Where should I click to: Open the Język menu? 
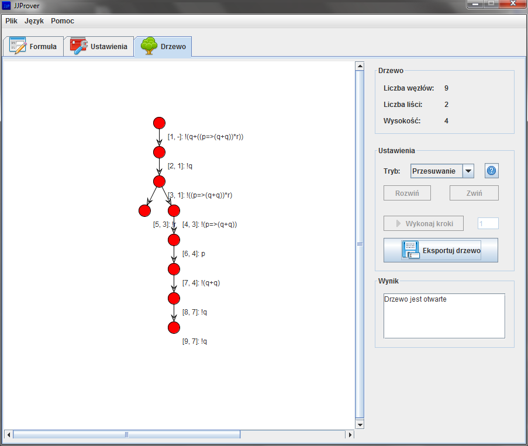tap(34, 21)
